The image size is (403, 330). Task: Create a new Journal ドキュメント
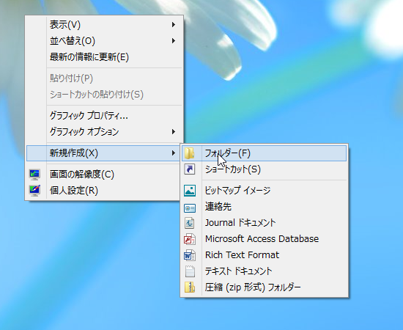264,223
